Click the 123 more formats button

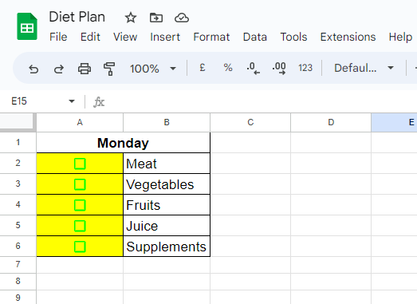305,68
